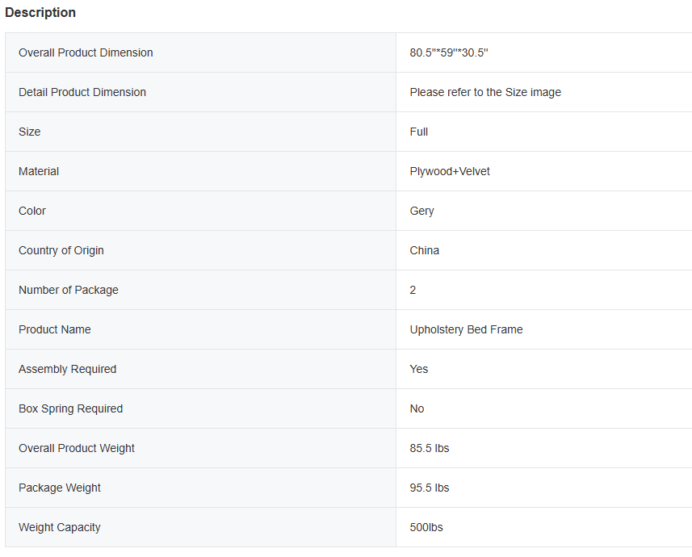Select the Upholstery Bed Frame product name
692x557 pixels.
(x=466, y=329)
